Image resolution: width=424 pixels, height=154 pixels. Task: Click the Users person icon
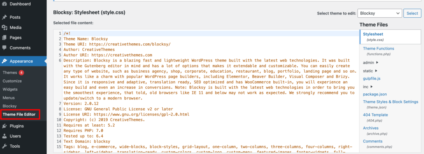click(x=4, y=136)
